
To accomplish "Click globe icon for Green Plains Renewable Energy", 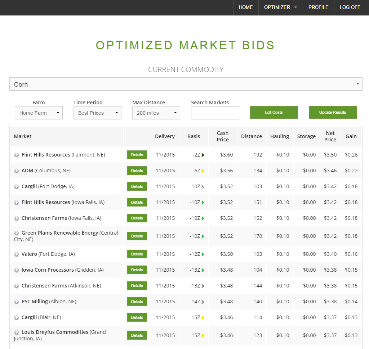I will 17,233.
